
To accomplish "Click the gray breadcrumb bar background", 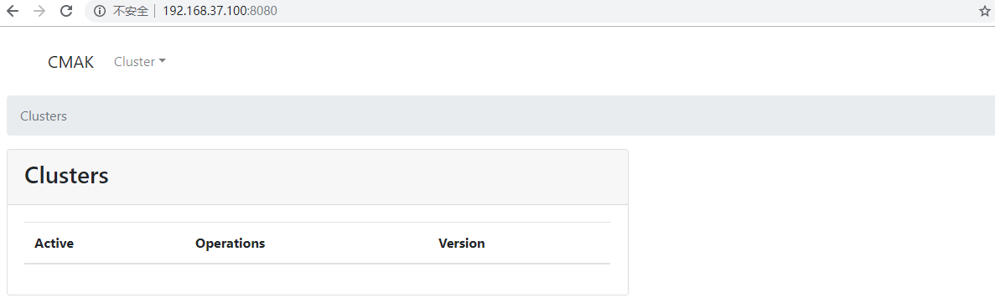I will pos(508,116).
